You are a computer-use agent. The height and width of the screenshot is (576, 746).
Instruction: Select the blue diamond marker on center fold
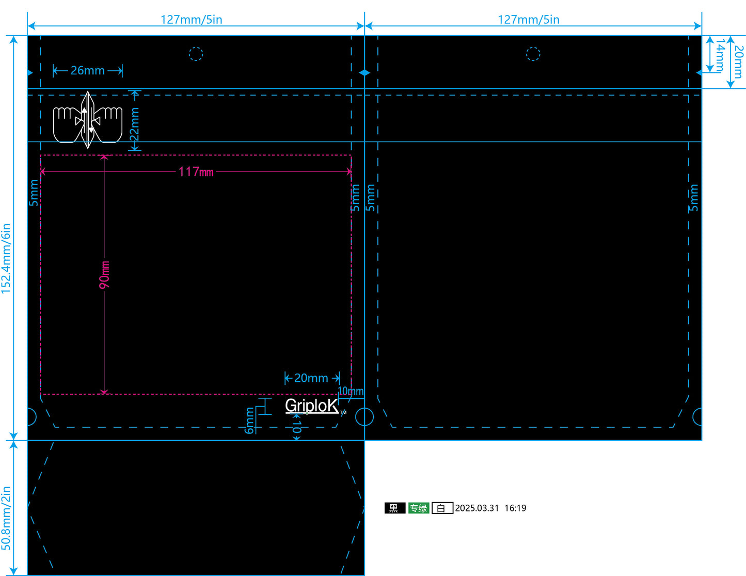coord(364,73)
